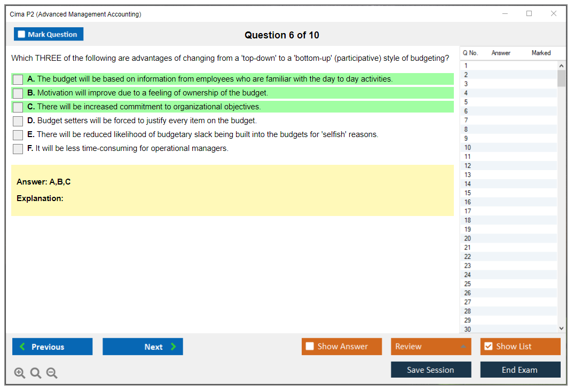Click the zoom out magnifier icon
This screenshot has height=392, width=574.
coord(52,373)
